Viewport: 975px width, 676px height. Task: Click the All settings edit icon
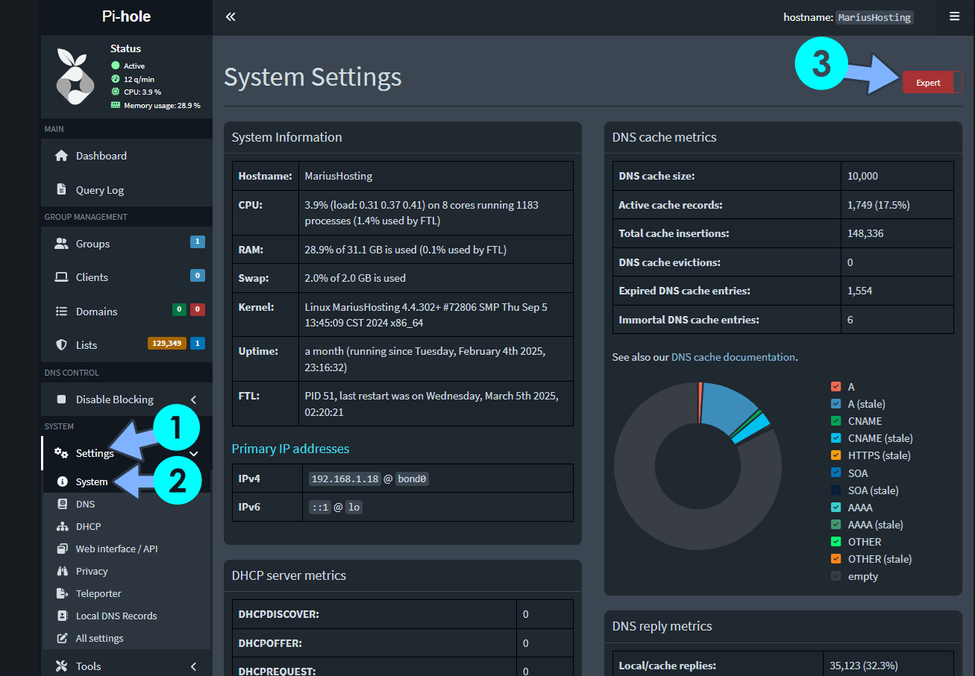click(x=62, y=638)
